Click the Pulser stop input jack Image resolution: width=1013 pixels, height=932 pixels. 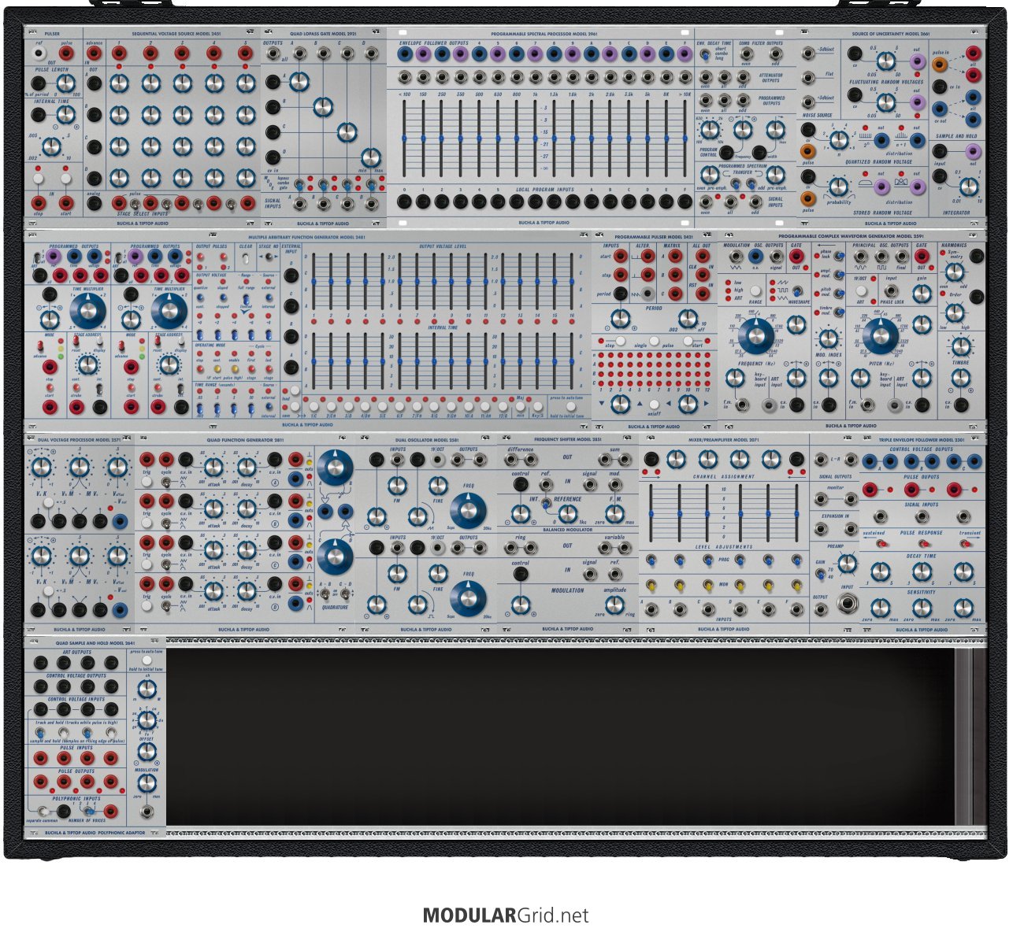38,202
